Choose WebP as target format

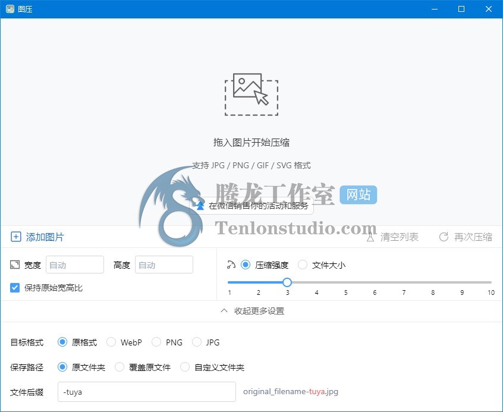[x=111, y=342]
